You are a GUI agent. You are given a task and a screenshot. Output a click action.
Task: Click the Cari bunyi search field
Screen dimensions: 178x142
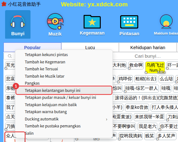[x=147, y=56]
